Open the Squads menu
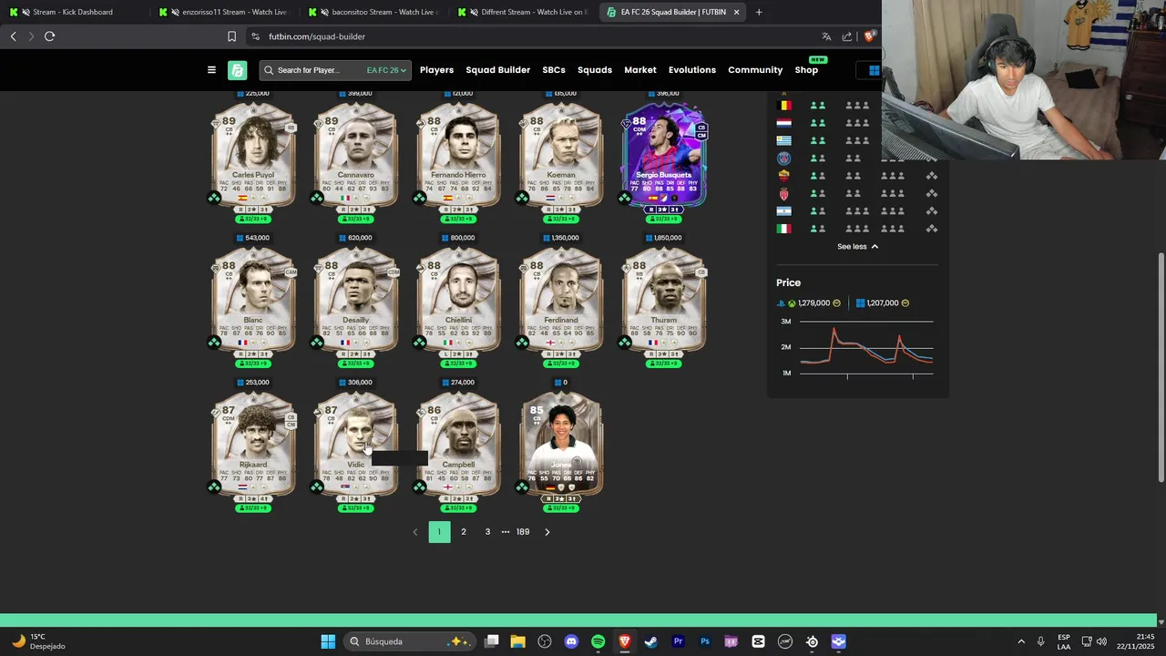This screenshot has width=1166, height=656. pyautogui.click(x=595, y=70)
